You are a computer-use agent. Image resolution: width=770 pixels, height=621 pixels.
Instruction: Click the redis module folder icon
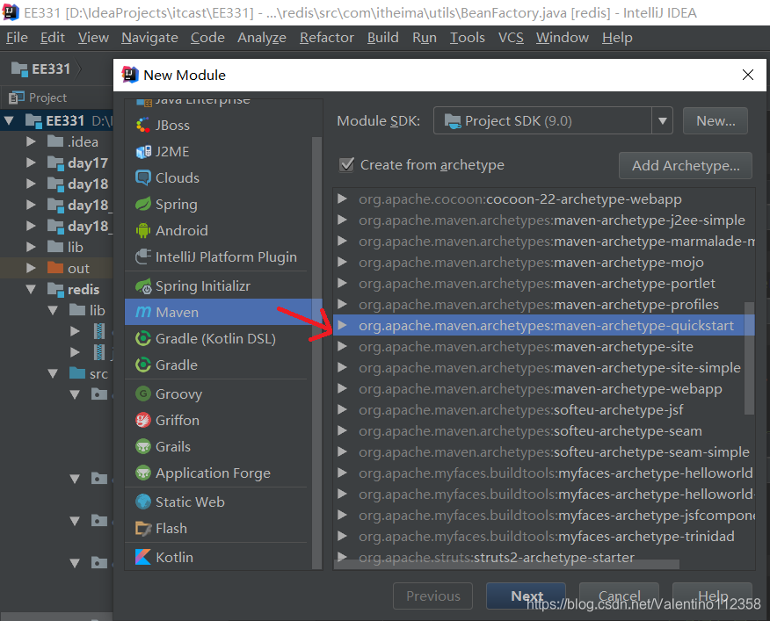coord(55,290)
